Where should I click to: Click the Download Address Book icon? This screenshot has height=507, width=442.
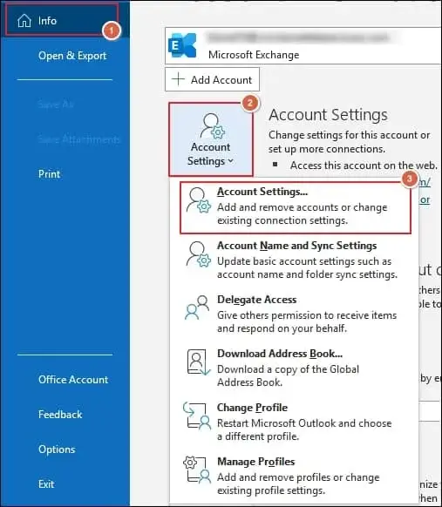[x=198, y=362]
